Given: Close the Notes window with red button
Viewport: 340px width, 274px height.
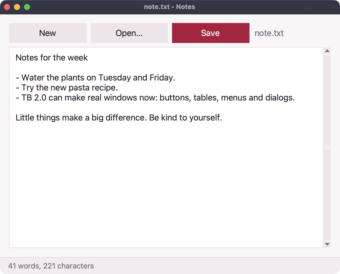Looking at the screenshot, I should [7, 7].
